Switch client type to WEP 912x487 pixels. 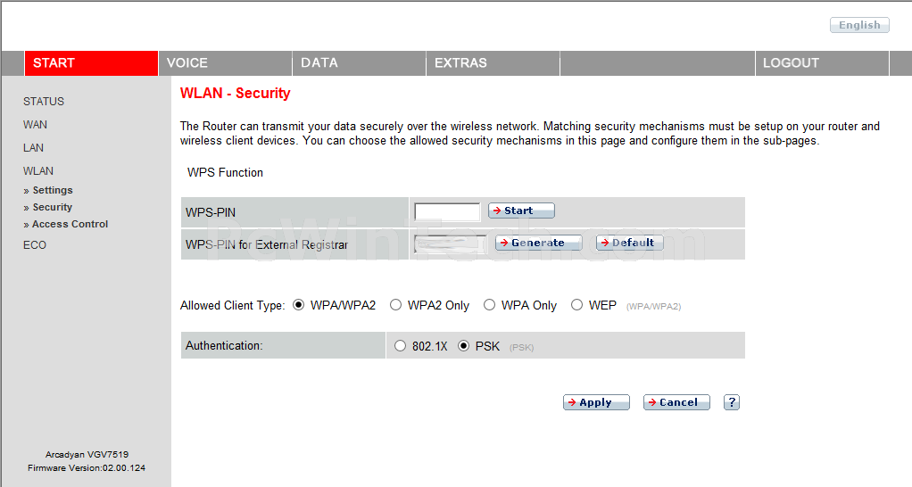pyautogui.click(x=577, y=305)
